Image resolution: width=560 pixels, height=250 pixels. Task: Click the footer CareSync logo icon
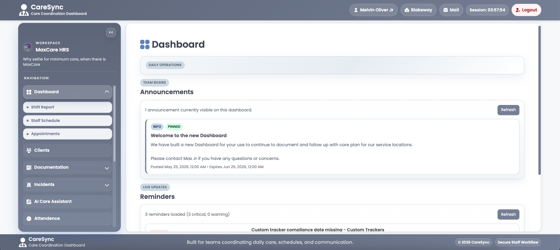23,242
